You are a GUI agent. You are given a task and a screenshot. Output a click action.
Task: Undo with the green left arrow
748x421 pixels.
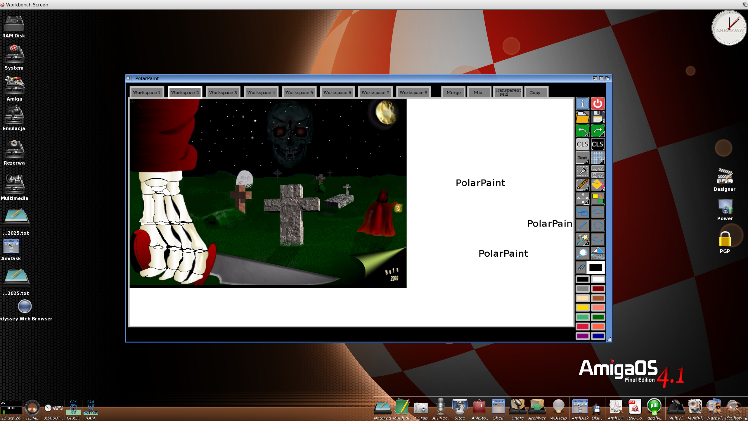tap(582, 131)
